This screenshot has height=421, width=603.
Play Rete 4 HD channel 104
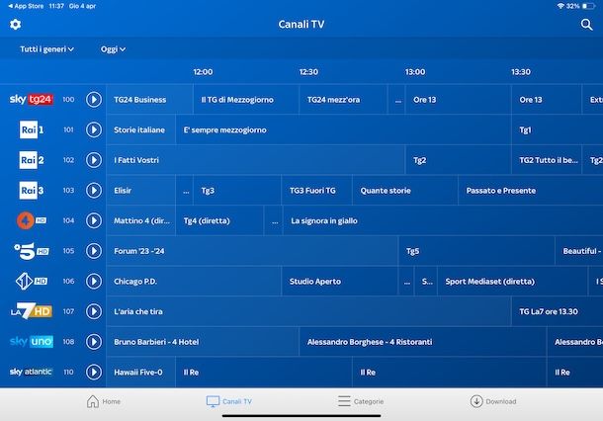[94, 220]
